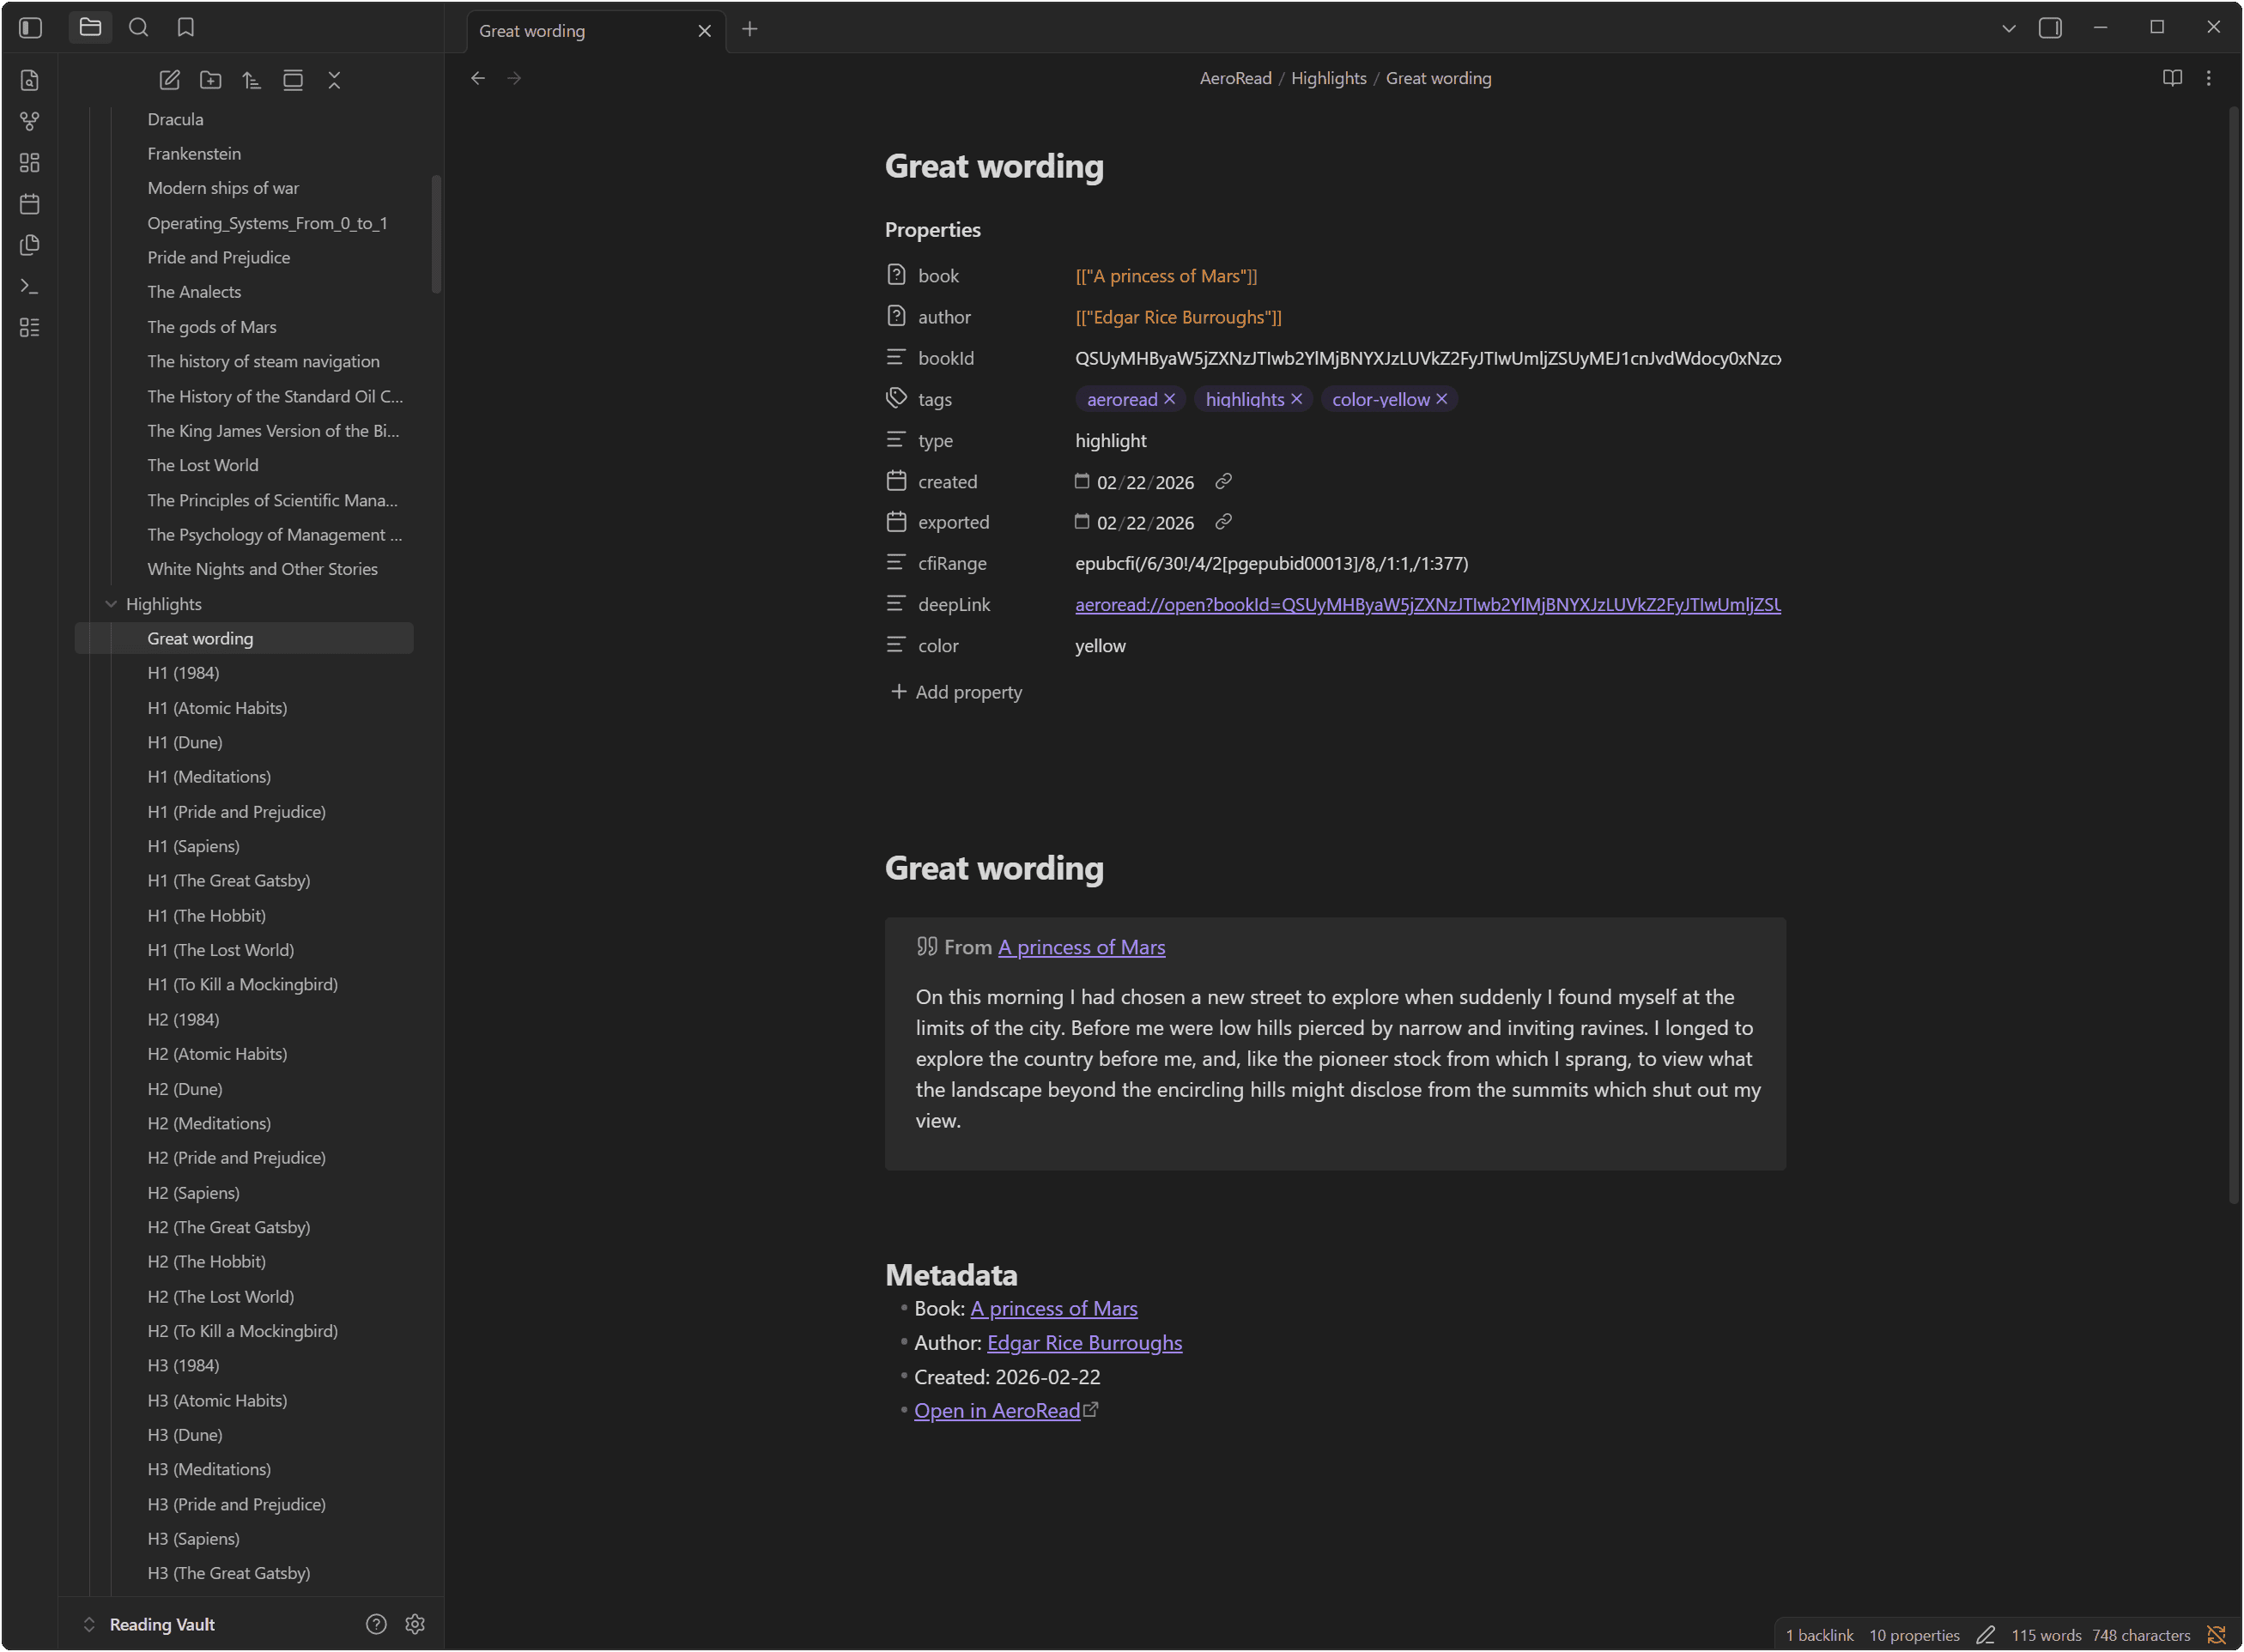Click Add property button
The width and height of the screenshot is (2244, 1652).
956,692
